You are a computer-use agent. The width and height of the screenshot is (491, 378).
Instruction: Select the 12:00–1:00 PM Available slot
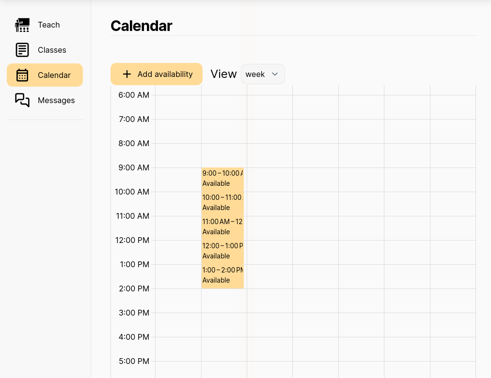222,251
